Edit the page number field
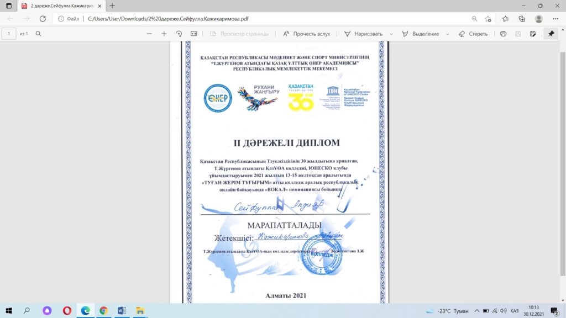The height and width of the screenshot is (318, 566). (9, 34)
